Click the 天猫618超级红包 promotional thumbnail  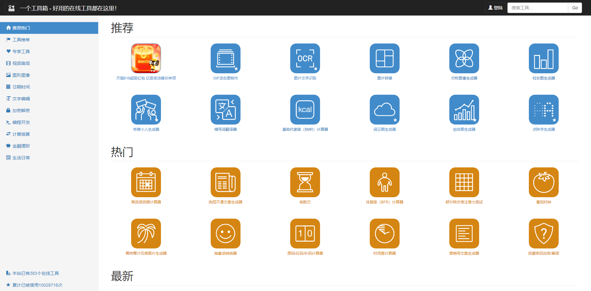(146, 58)
